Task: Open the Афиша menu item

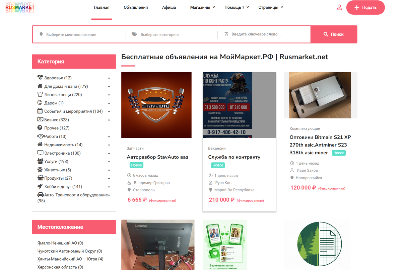Action: coord(169,7)
